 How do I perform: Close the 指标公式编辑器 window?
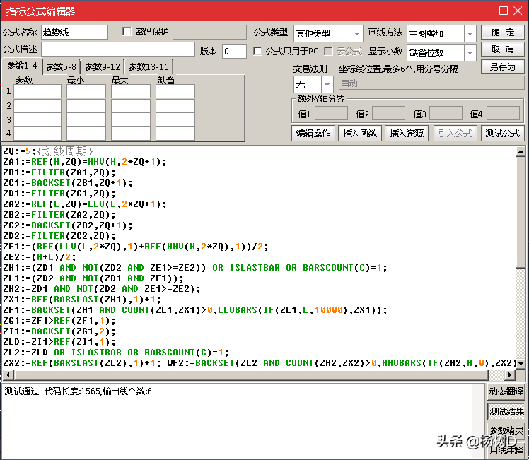coord(518,11)
